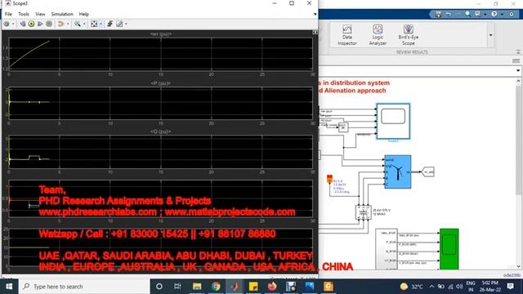Select the green Scope block at the bottom
523x294 pixels.
point(449,248)
